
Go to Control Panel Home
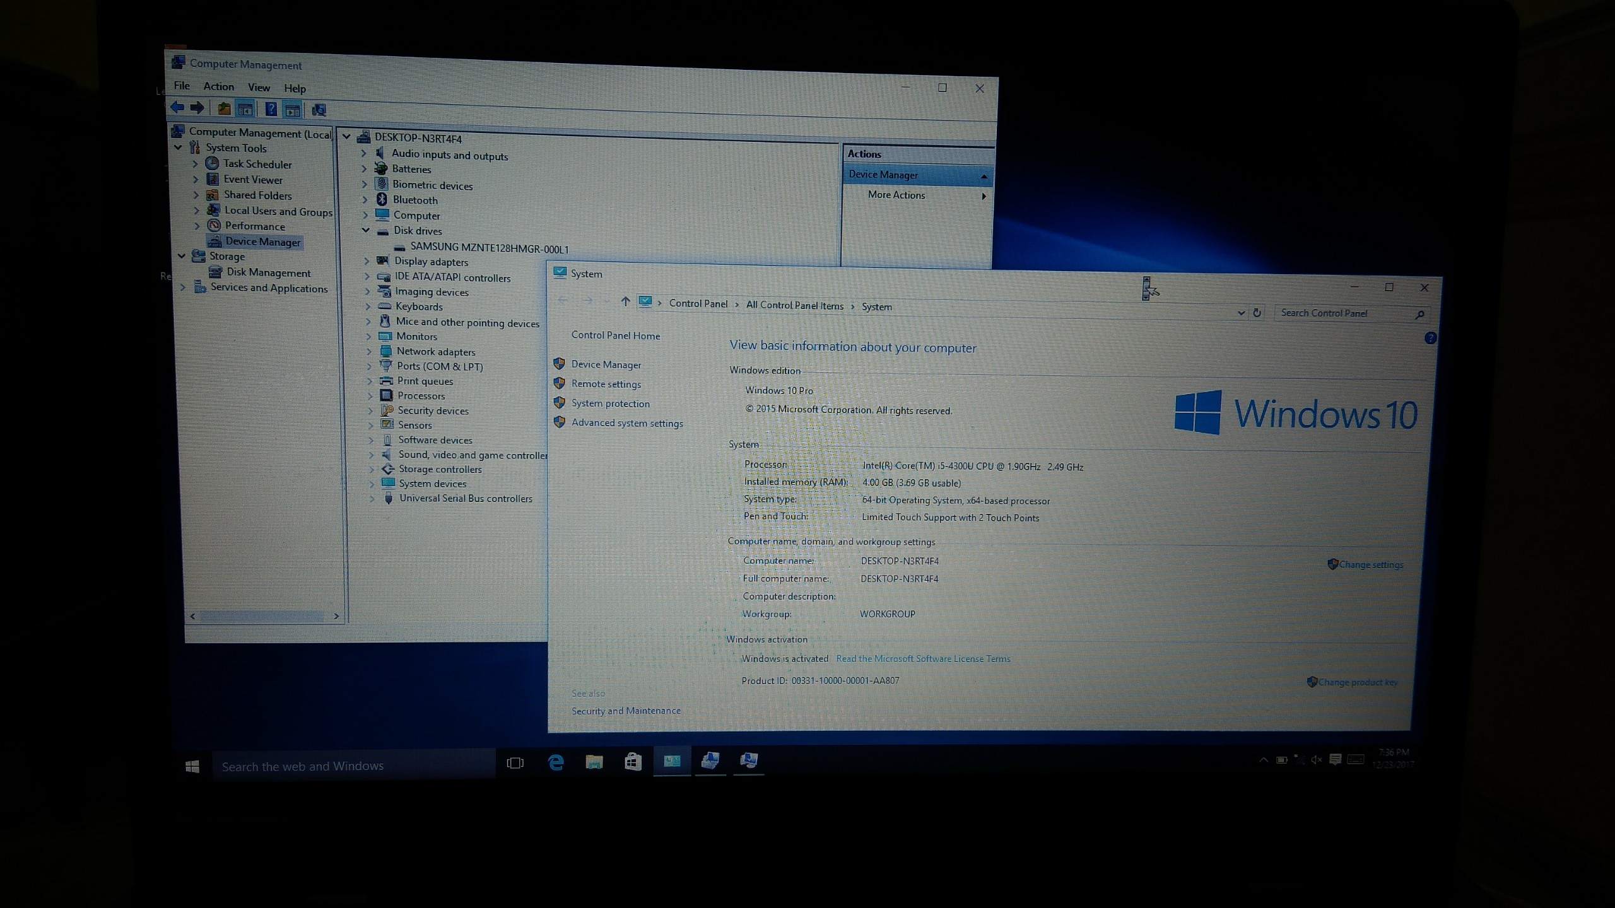pos(616,335)
